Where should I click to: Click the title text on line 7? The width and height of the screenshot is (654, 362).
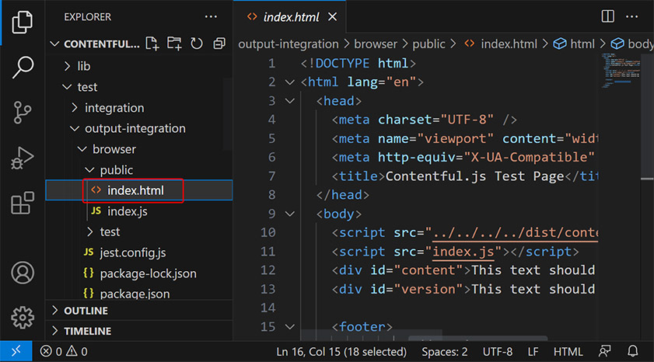(x=474, y=176)
